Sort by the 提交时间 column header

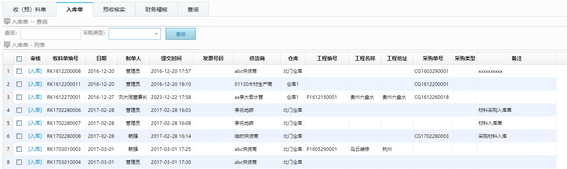[x=171, y=58]
